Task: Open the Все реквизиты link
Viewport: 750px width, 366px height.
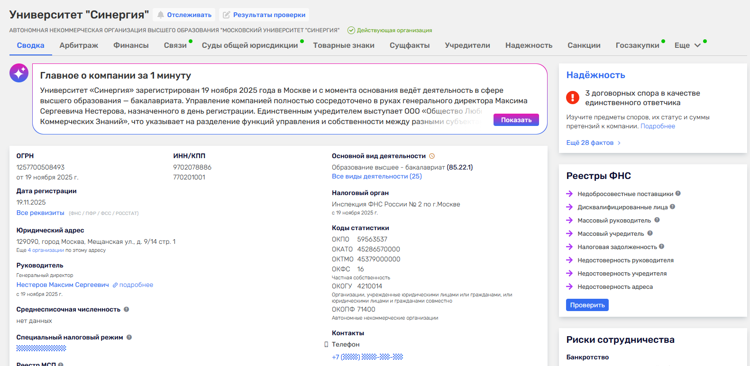Action: coord(40,213)
